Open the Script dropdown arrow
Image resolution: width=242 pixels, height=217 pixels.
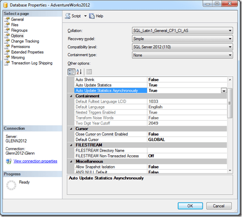click(x=85, y=16)
